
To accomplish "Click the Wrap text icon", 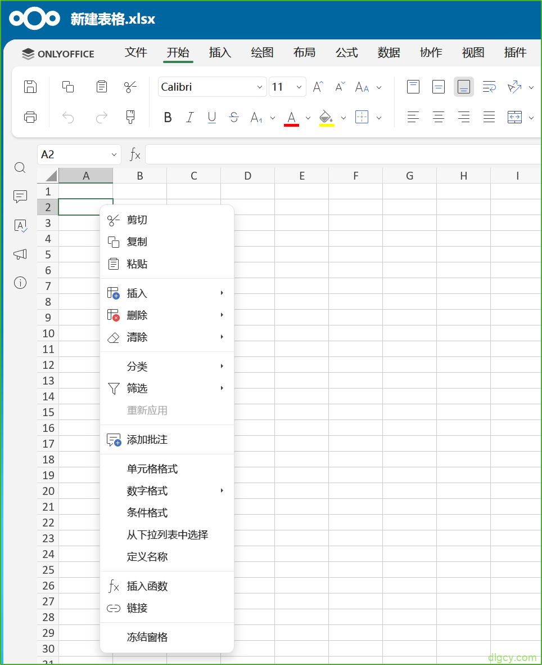I will (x=489, y=87).
